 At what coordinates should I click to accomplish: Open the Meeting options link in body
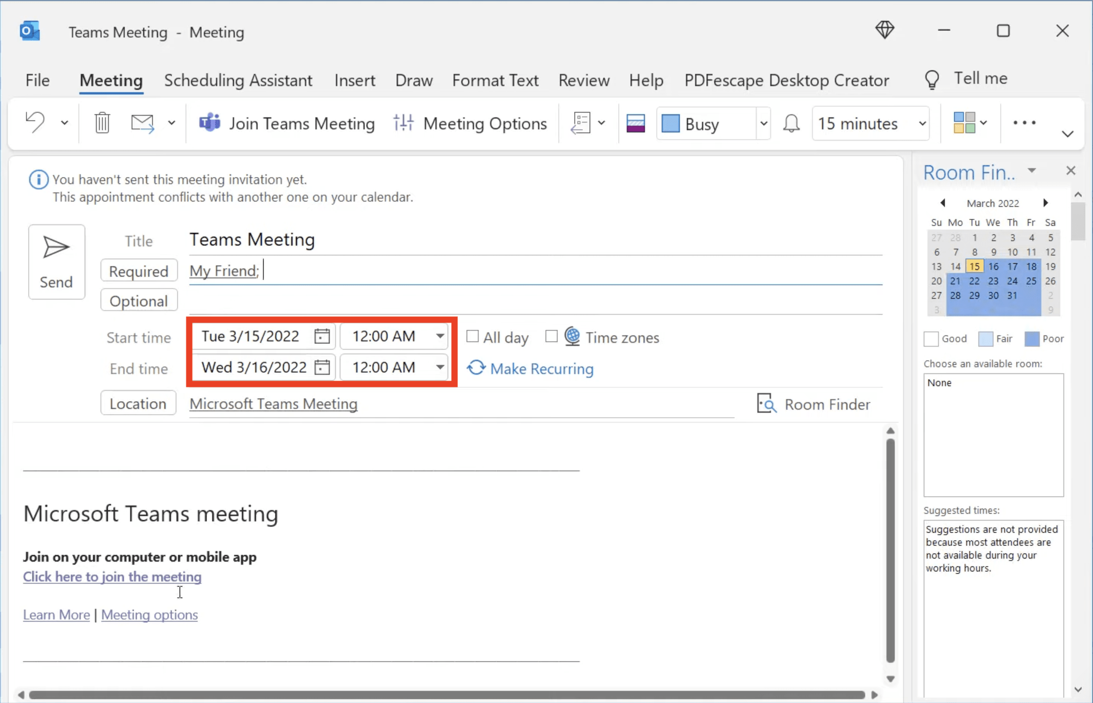click(x=149, y=614)
